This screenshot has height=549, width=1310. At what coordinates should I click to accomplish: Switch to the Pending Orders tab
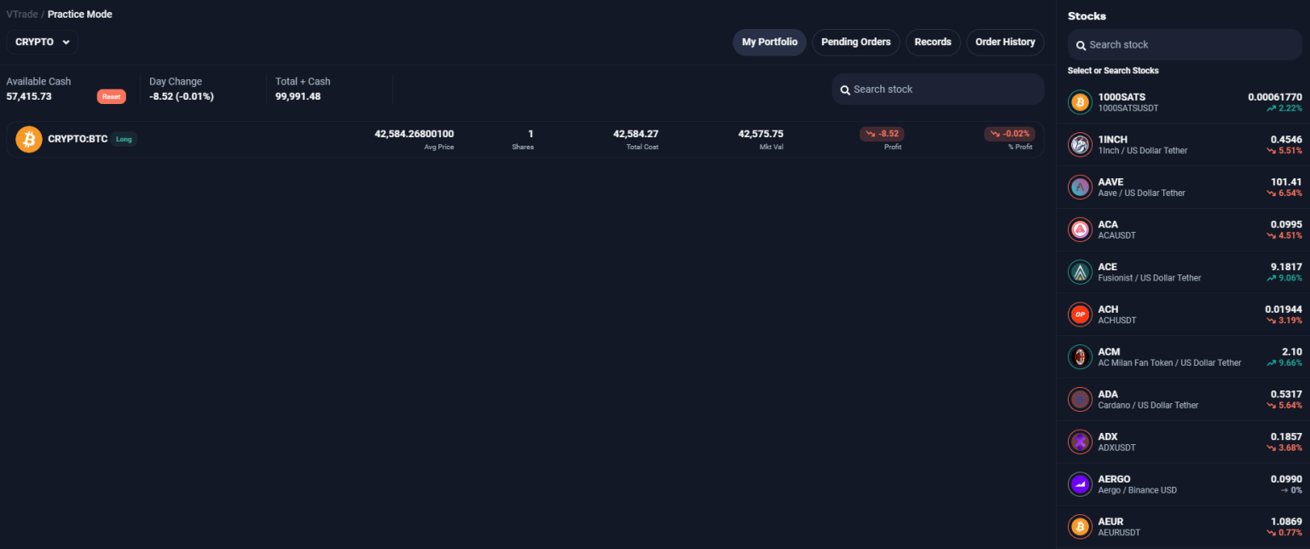point(855,42)
